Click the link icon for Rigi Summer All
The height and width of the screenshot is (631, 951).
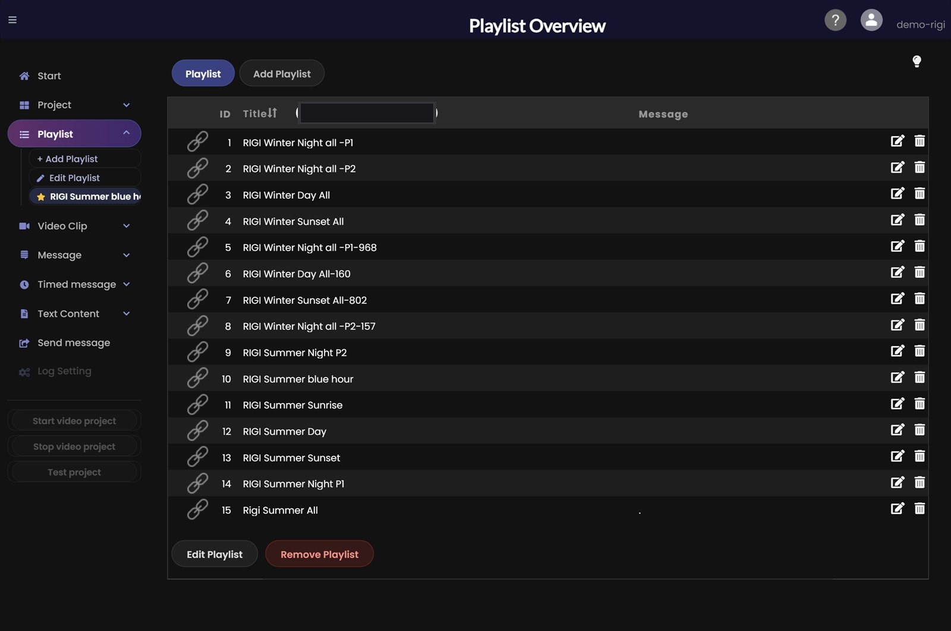click(x=197, y=510)
